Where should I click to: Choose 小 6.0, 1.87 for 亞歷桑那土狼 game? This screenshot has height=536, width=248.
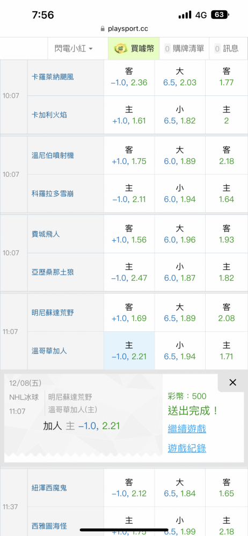[x=180, y=272]
